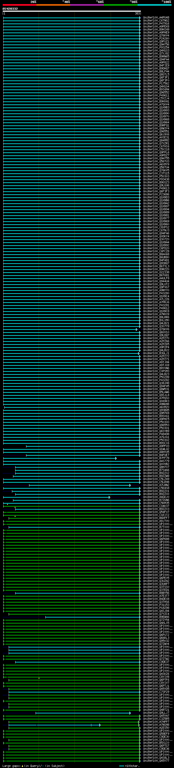Select label UniRef100_B3GLJ1

(156, 353)
